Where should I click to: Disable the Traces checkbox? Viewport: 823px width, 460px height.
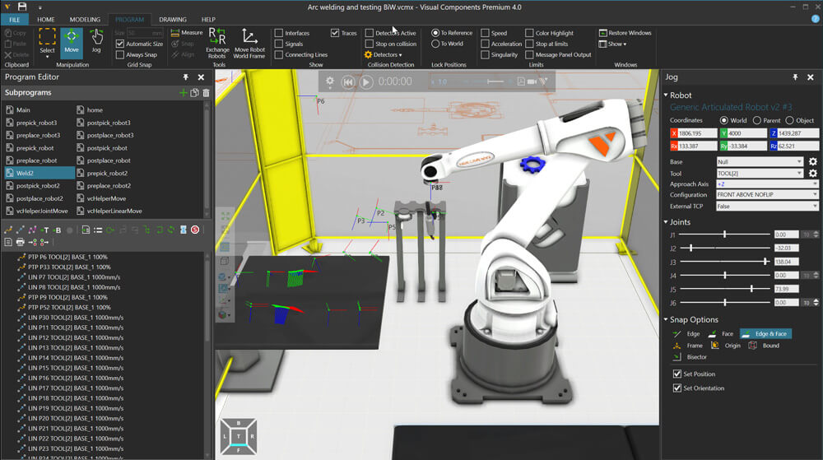pyautogui.click(x=335, y=33)
